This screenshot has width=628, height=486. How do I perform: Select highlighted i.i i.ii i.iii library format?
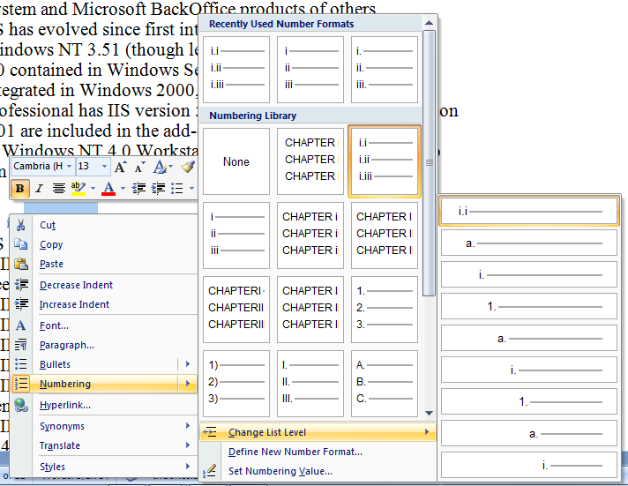pos(385,161)
